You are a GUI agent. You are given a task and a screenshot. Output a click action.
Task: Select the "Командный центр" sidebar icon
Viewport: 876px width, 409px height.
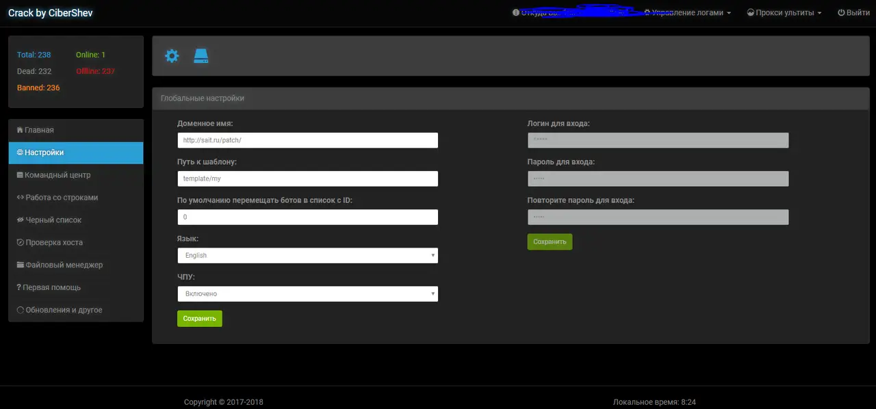[x=19, y=174]
